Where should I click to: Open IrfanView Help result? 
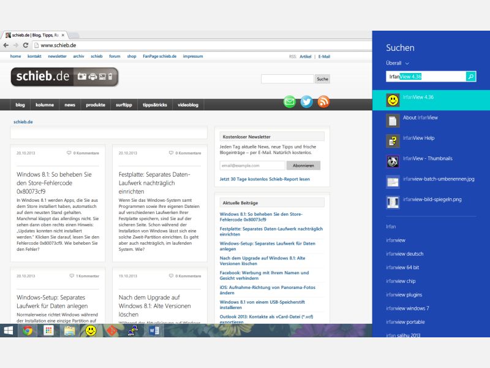click(x=431, y=141)
